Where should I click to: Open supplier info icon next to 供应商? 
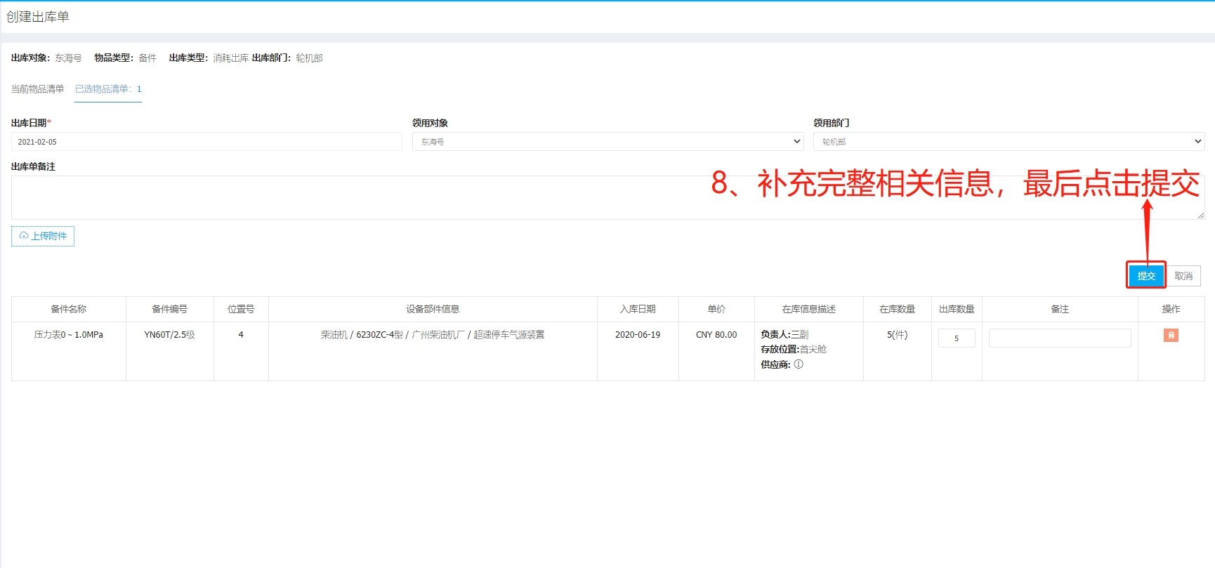coord(799,364)
